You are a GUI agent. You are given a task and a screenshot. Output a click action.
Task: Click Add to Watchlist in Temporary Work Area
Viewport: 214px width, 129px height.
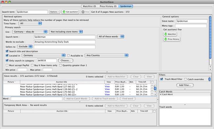tap(116, 106)
